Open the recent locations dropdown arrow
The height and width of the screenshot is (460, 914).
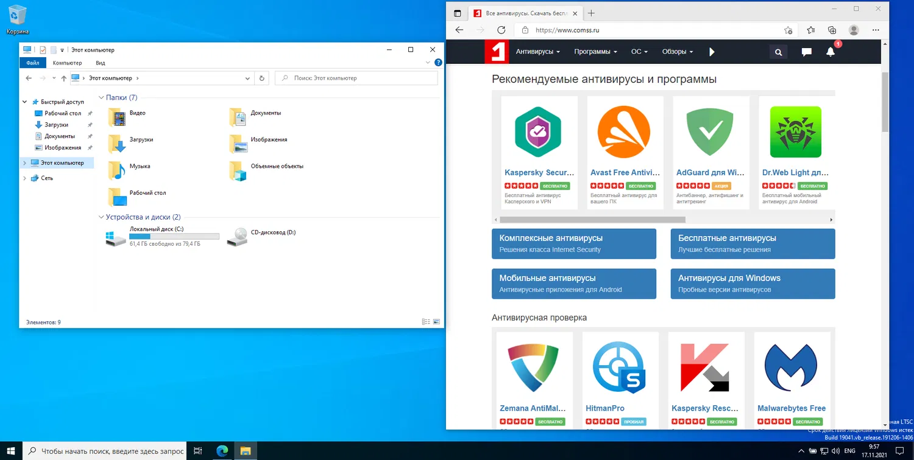point(54,78)
